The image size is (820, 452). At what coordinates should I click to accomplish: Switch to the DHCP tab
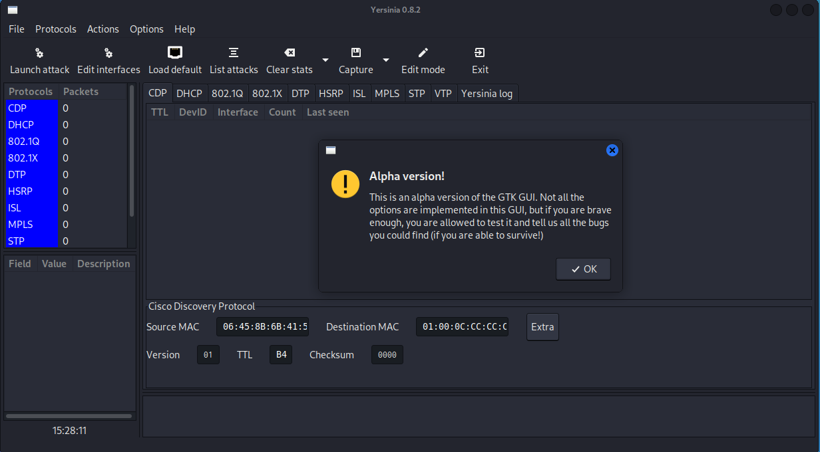pos(189,94)
